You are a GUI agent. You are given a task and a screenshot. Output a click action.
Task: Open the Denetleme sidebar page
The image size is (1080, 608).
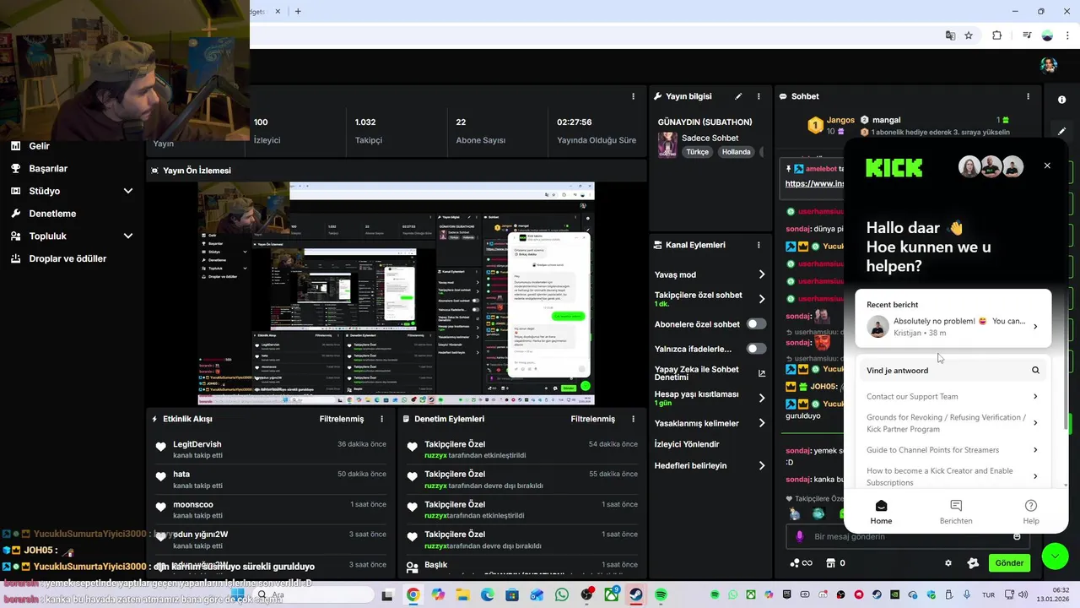[x=52, y=214]
